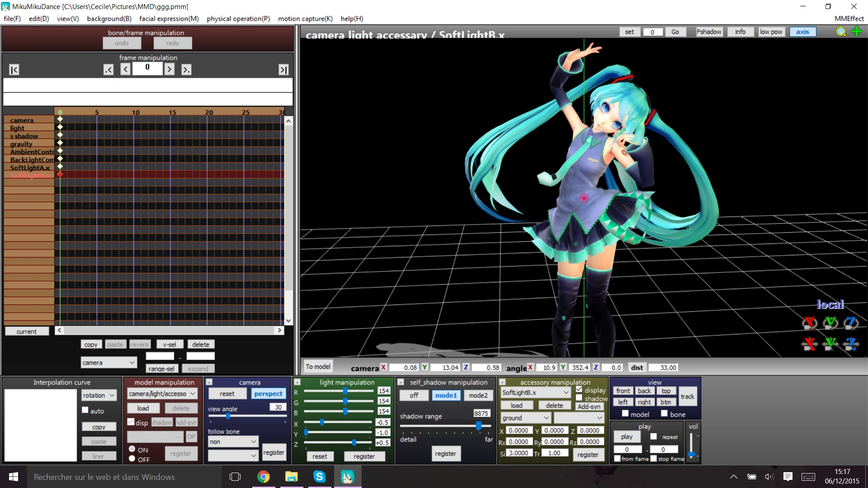Go to next keyframe arrow

(x=186, y=70)
